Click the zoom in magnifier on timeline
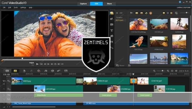192x109 pixels. [168, 71]
